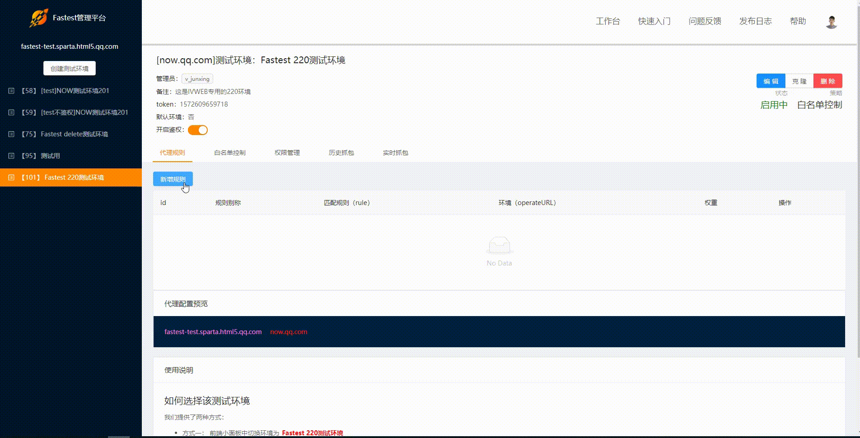Click the 匹配规则 (rule) column header
860x438 pixels.
coord(347,203)
